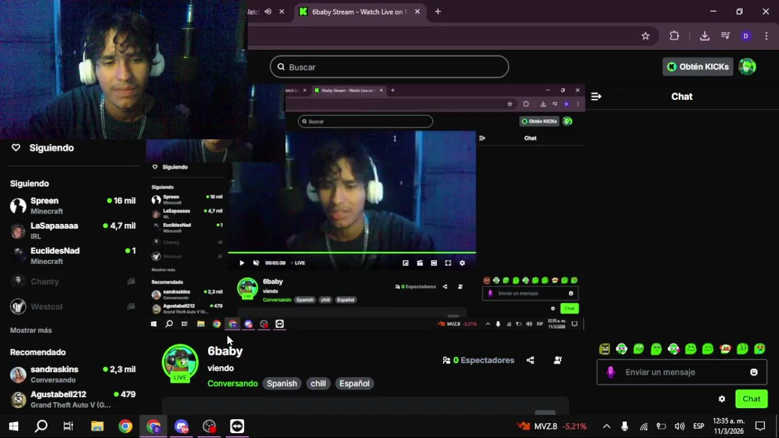Switch input language via ESP indicator

tap(699, 426)
